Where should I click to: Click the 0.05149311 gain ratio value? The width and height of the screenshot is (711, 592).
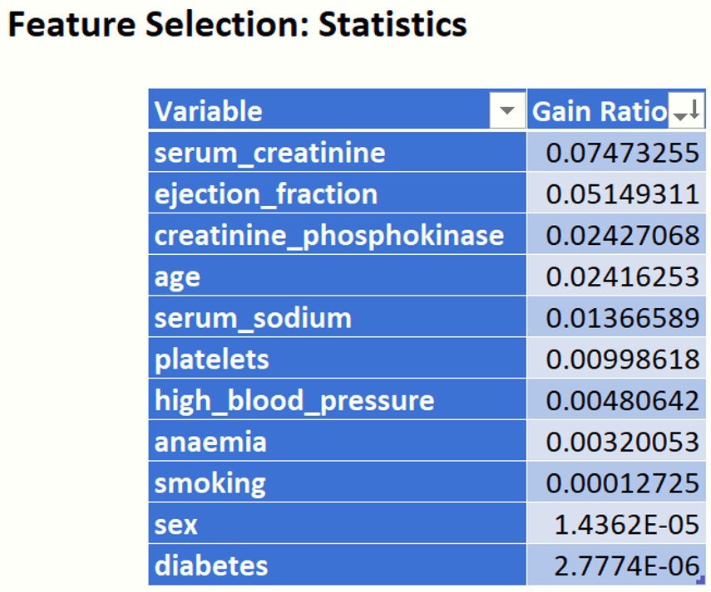click(622, 194)
